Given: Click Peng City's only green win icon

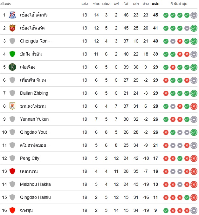Looking at the screenshot, I should [180, 158].
